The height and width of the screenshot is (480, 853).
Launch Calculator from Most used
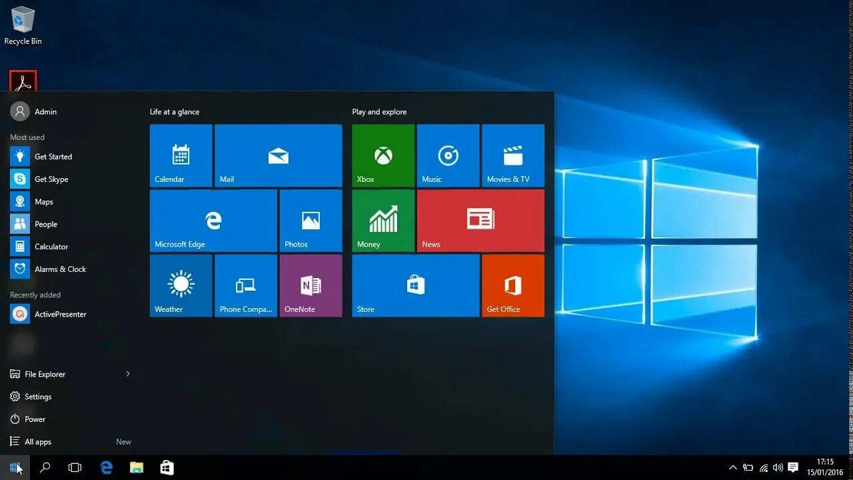click(x=70, y=247)
